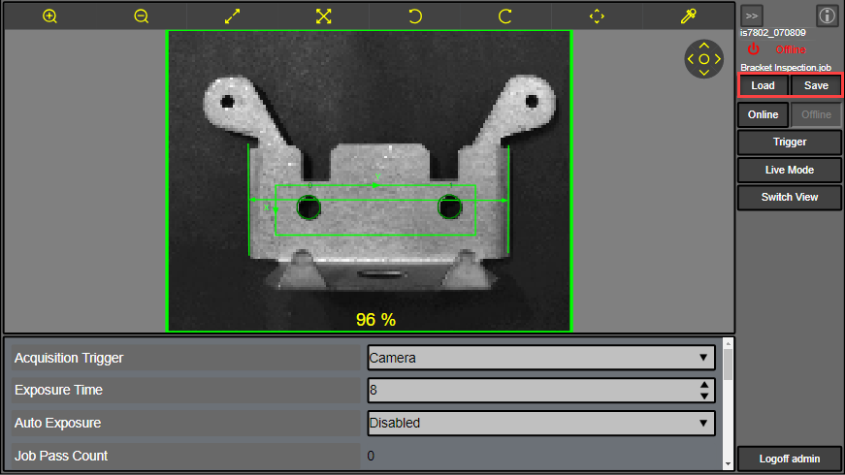Screen dimensions: 845x475
Task: Rotate image clockwise
Action: (x=505, y=16)
